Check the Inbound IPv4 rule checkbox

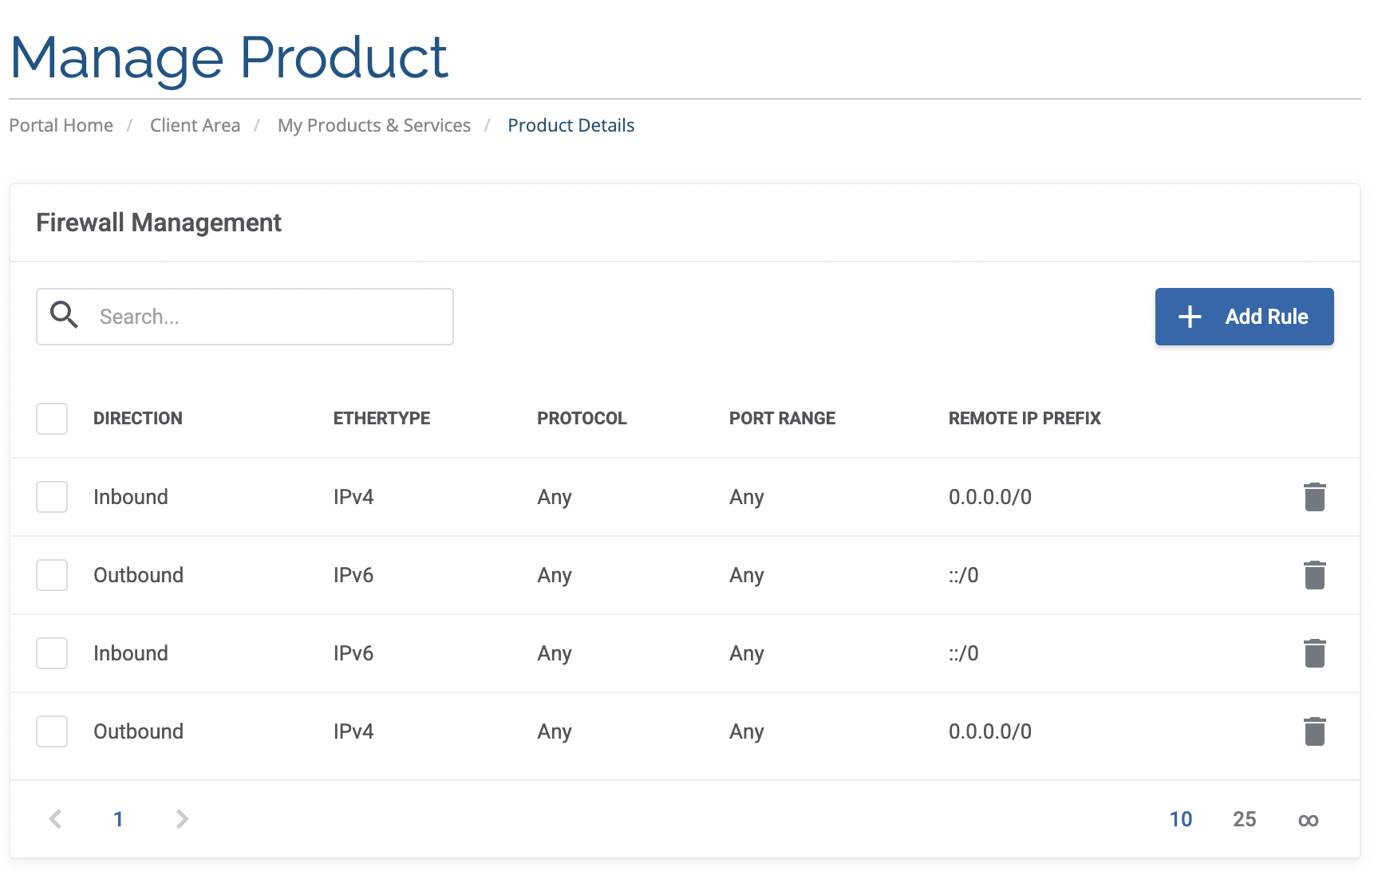pyautogui.click(x=52, y=497)
